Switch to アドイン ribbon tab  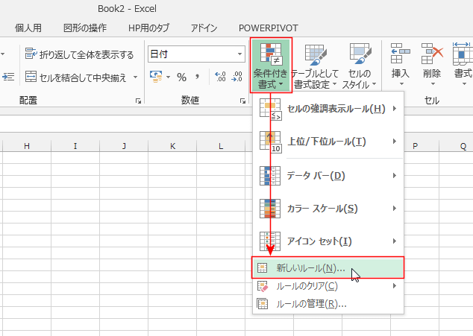pyautogui.click(x=204, y=28)
